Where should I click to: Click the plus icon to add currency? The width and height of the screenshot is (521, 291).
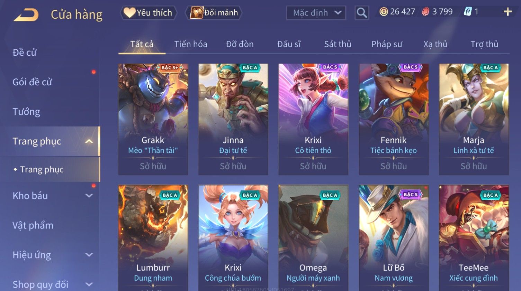pyautogui.click(x=507, y=12)
